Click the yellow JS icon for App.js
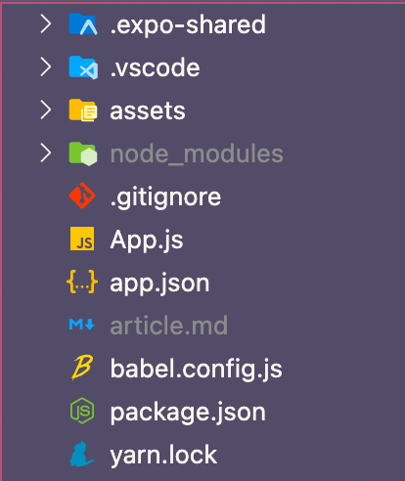 82,239
